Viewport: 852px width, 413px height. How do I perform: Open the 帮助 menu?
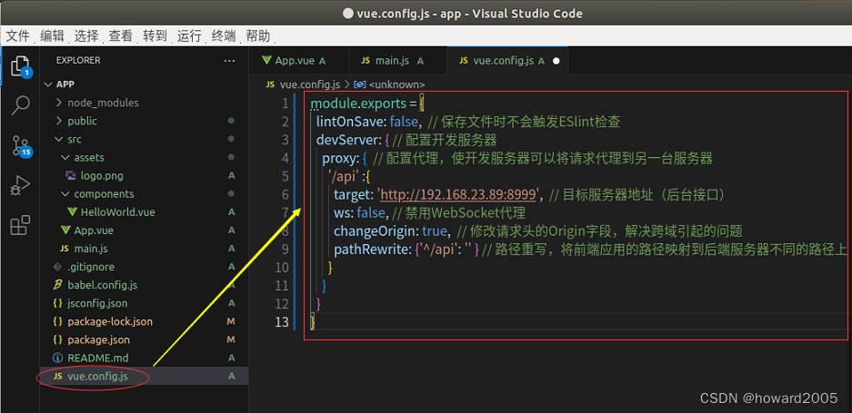click(x=257, y=36)
